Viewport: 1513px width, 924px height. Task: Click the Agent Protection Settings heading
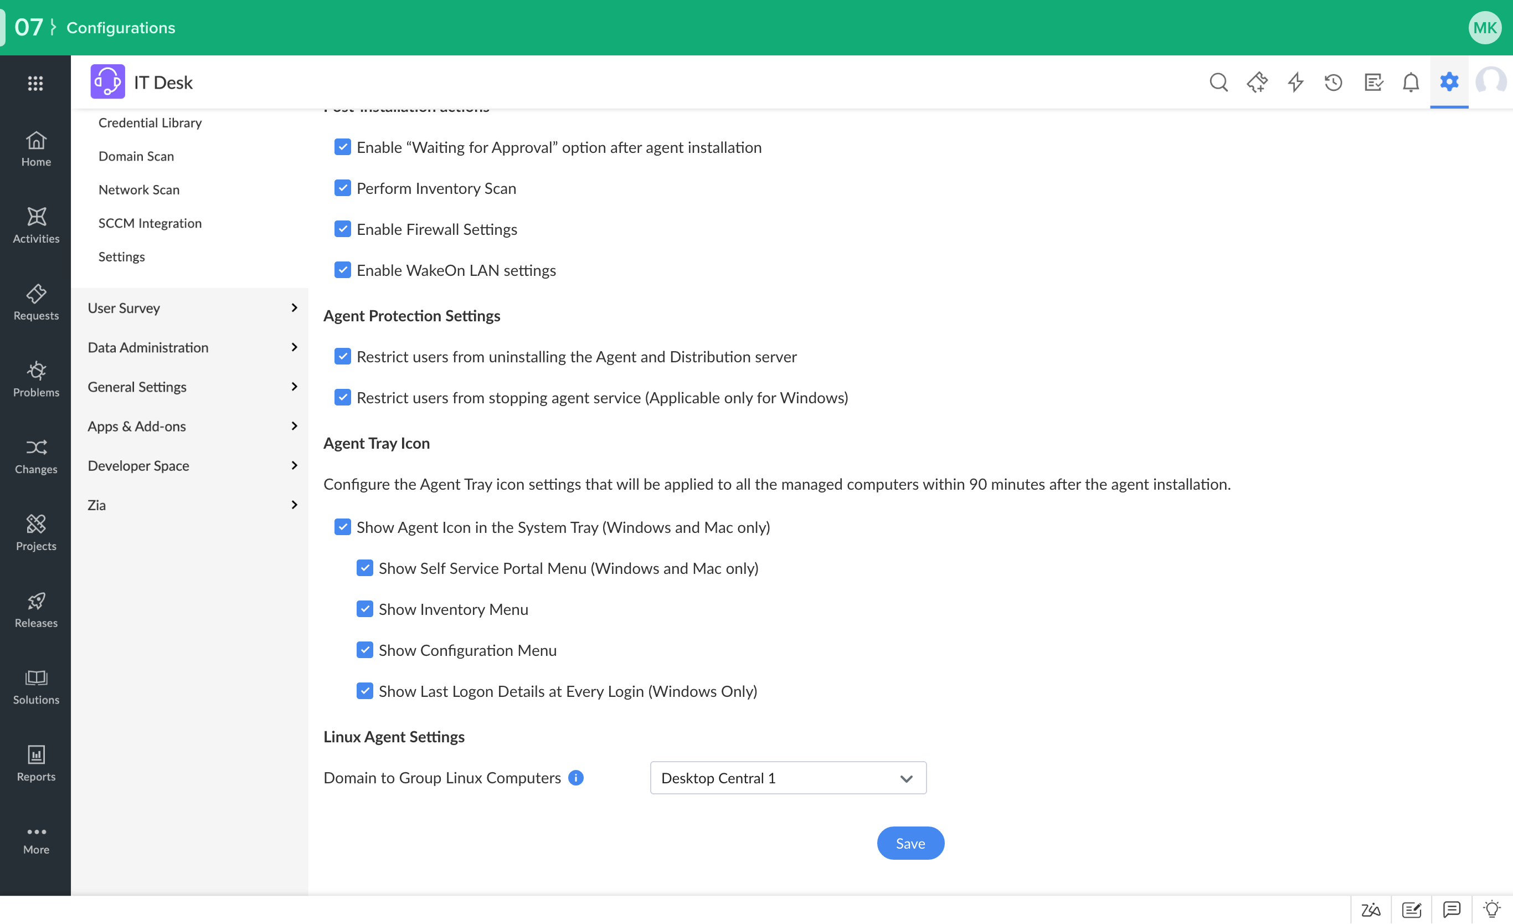[x=412, y=316]
